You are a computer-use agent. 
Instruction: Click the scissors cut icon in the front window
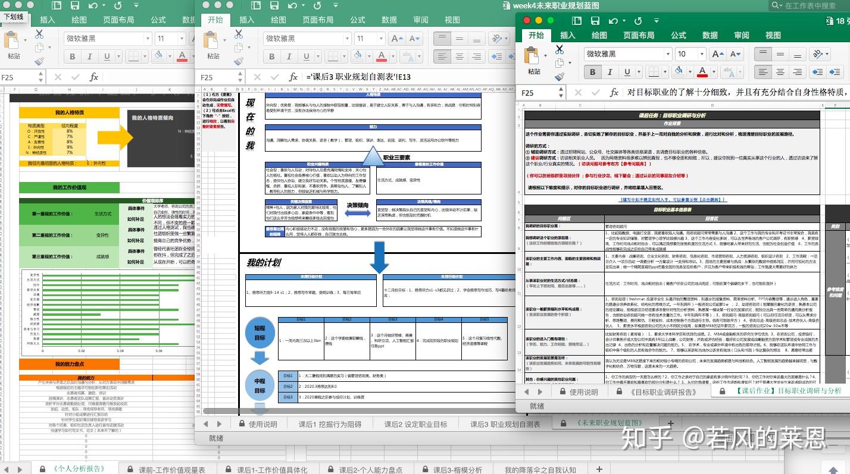(x=559, y=49)
